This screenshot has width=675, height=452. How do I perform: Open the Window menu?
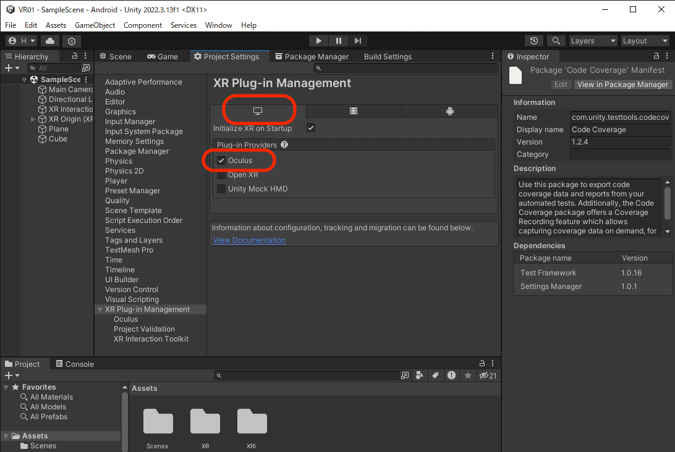click(218, 25)
